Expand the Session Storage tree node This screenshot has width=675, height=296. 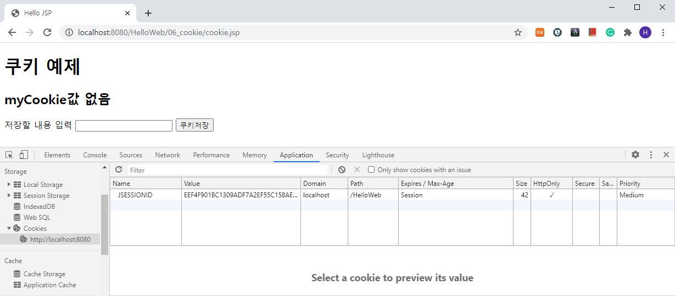[x=9, y=196]
